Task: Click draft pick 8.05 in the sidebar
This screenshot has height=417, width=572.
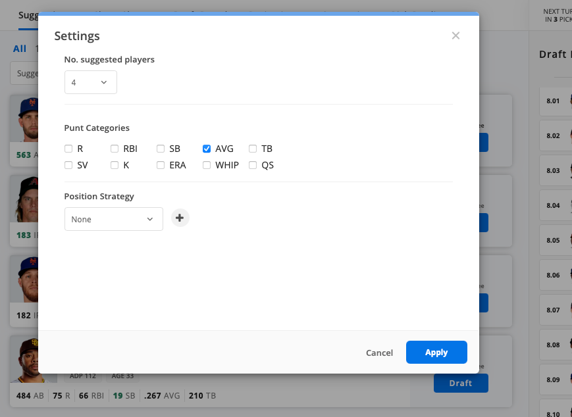Action: 556,240
